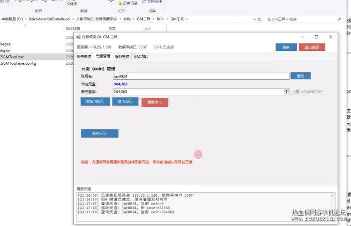Click the last log line at 21:17:18
Viewport: 351px width, 226px height.
[126, 212]
